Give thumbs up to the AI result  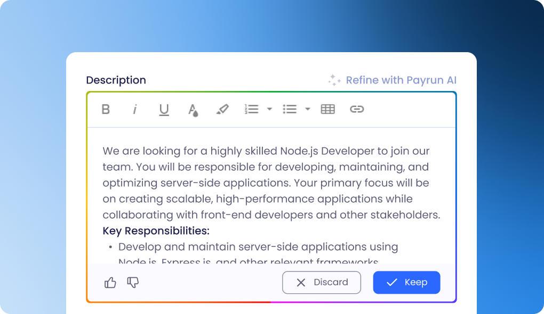(110, 283)
